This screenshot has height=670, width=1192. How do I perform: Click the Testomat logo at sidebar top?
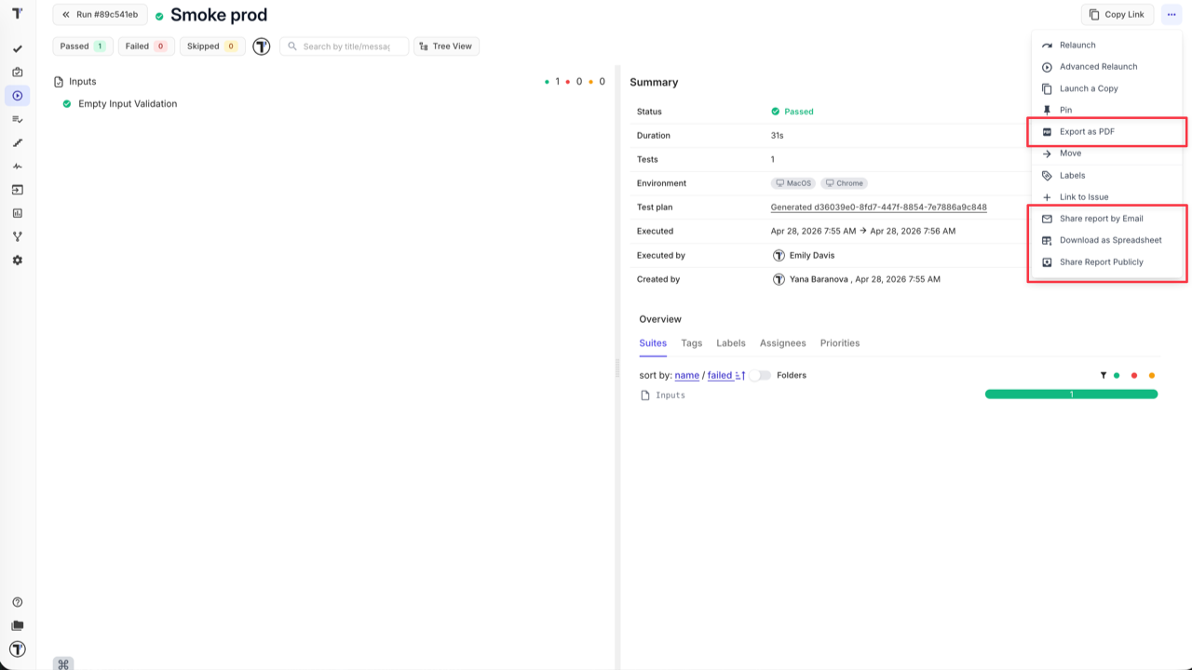(x=17, y=13)
